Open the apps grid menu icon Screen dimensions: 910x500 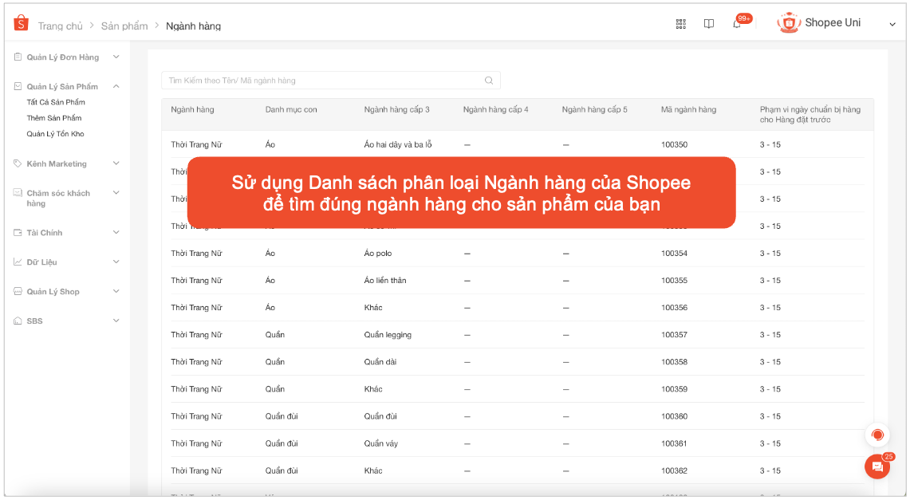point(680,24)
